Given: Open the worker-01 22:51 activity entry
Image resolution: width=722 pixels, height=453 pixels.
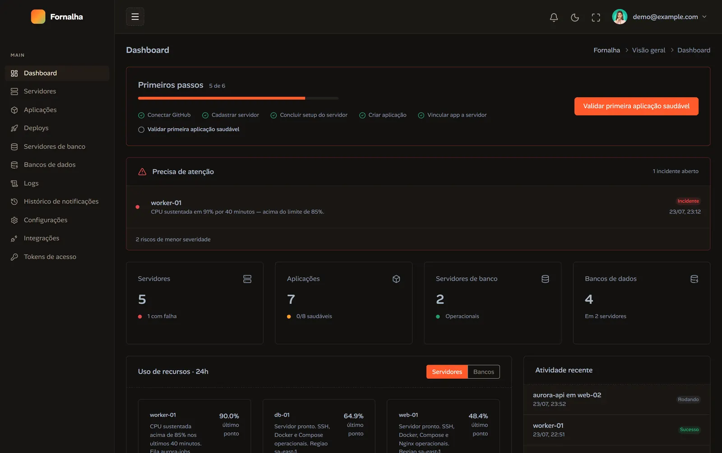Looking at the screenshot, I should tap(617, 430).
